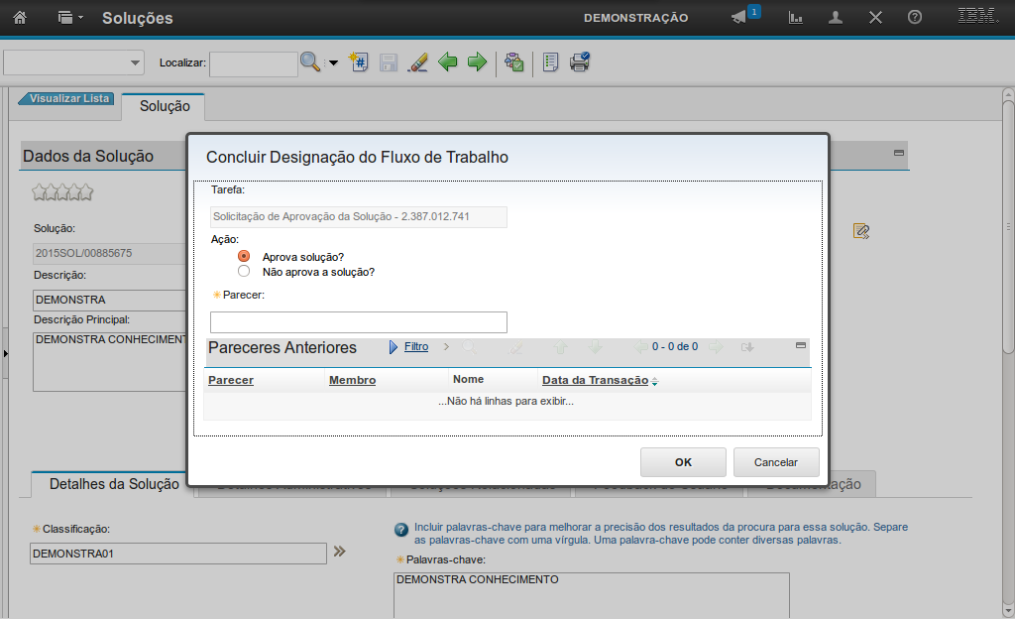Click the Home icon in header
Image resolution: width=1015 pixels, height=619 pixels.
pyautogui.click(x=19, y=18)
